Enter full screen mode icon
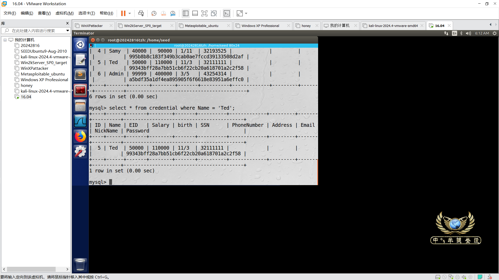 click(x=204, y=13)
